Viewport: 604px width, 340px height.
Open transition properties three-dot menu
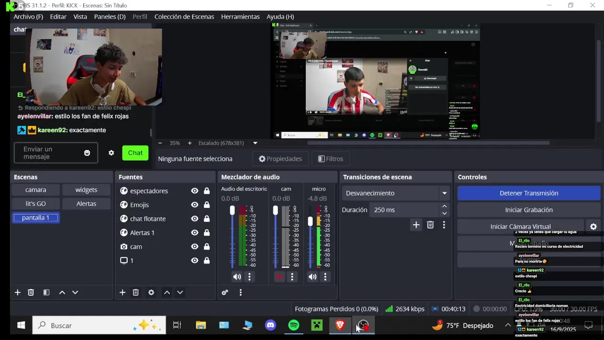pyautogui.click(x=444, y=225)
